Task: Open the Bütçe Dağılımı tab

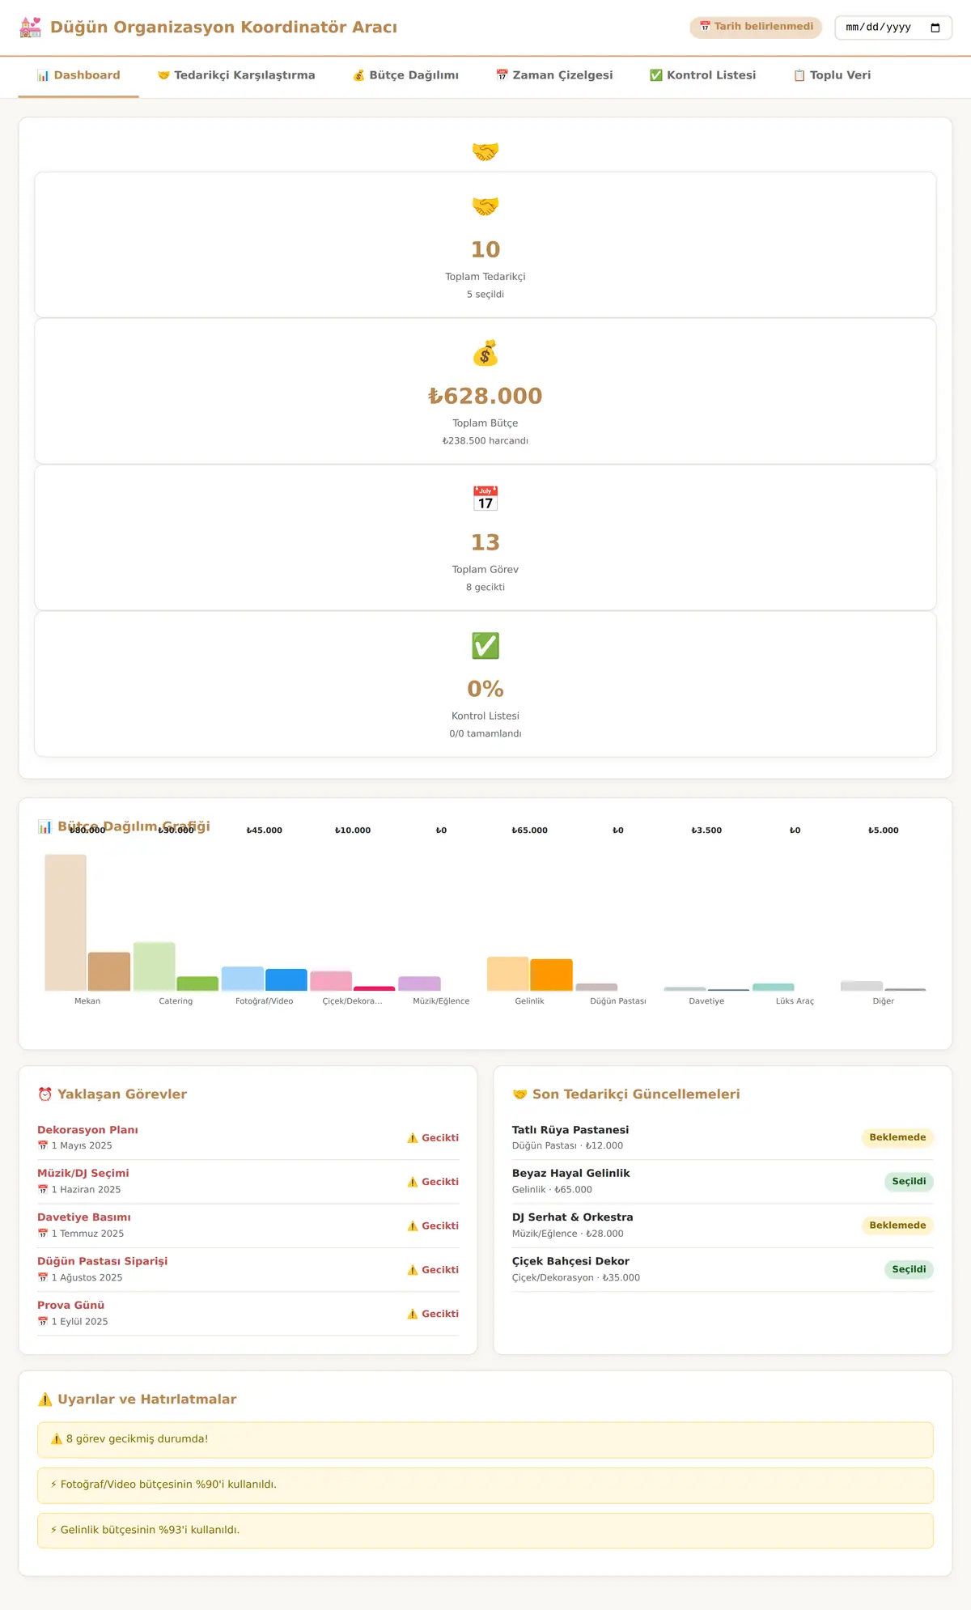Action: click(x=405, y=75)
